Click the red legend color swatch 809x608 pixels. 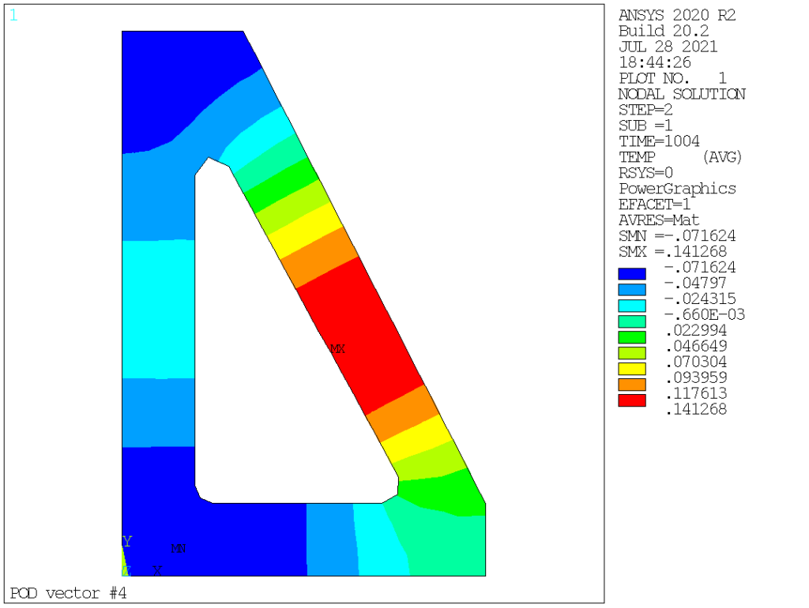pos(632,400)
